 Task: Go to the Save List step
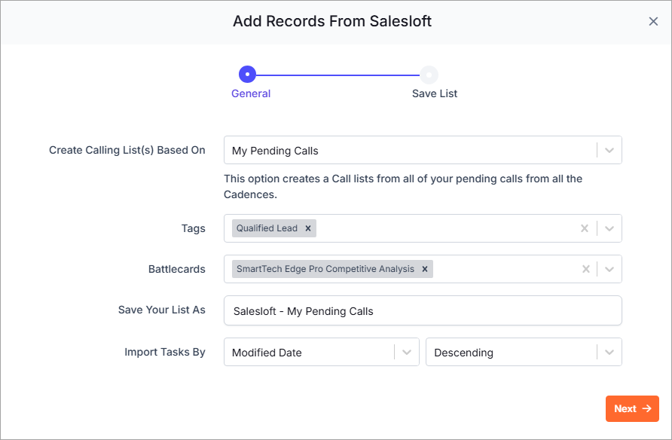[x=435, y=93]
